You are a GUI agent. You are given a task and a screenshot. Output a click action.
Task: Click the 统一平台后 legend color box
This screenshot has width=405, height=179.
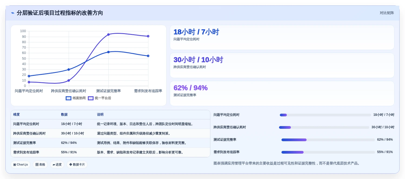91,98
